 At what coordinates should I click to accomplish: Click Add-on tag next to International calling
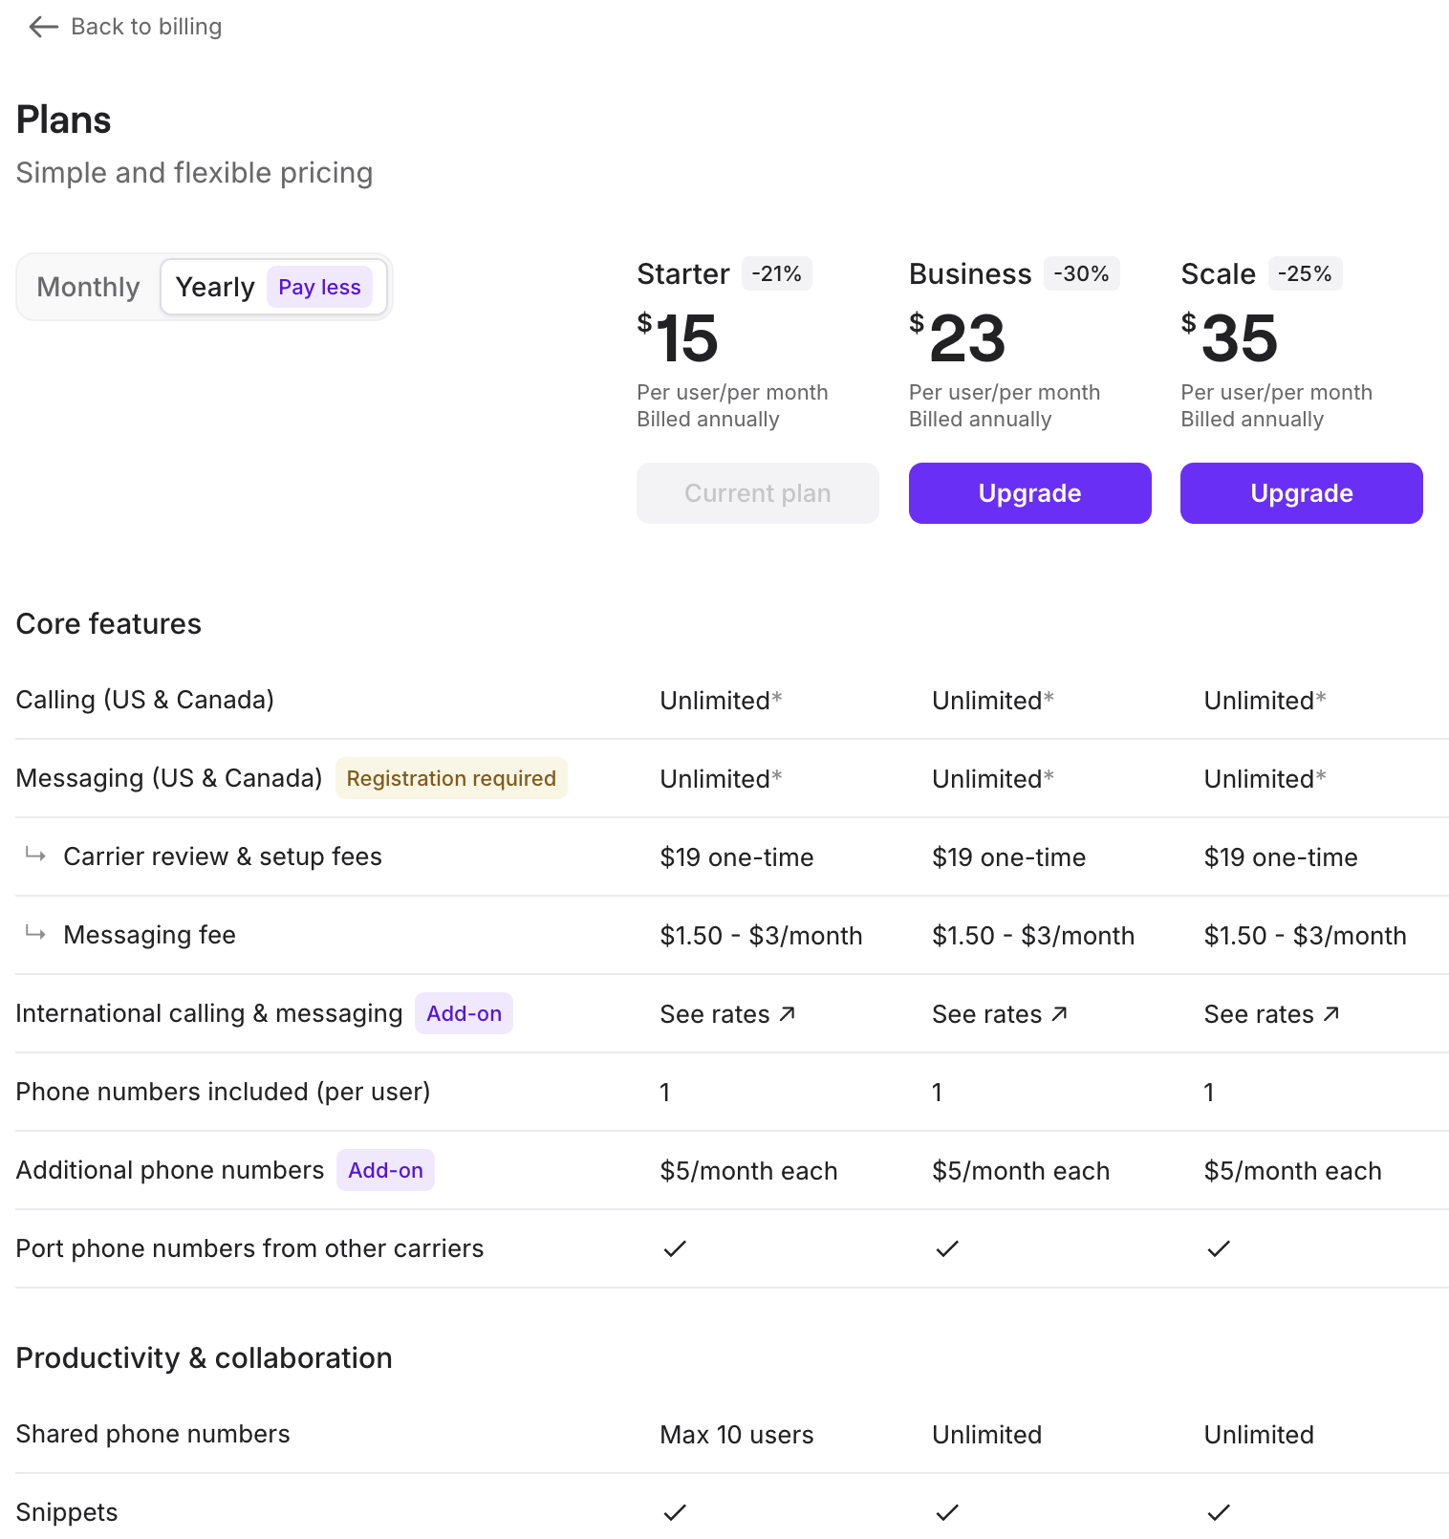coord(464,1013)
